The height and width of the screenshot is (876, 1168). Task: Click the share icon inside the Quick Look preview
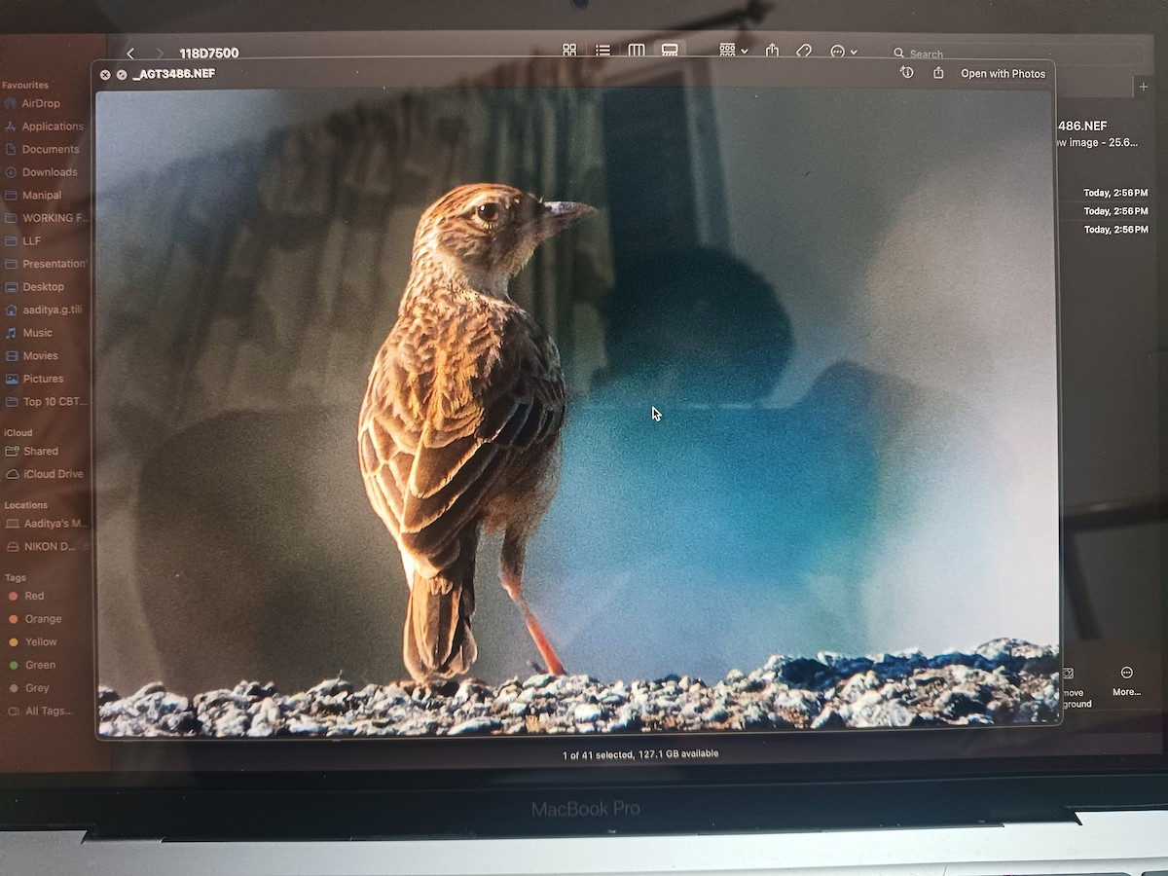(x=937, y=73)
